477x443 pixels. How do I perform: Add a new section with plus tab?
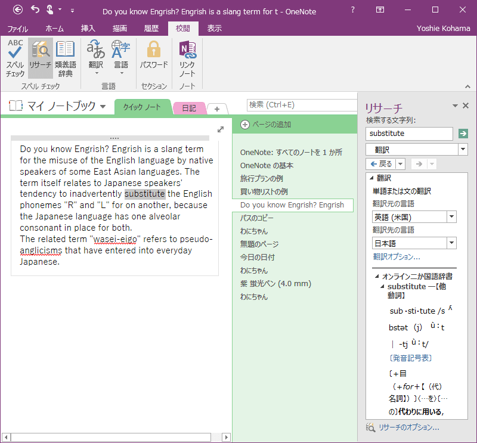tap(217, 109)
